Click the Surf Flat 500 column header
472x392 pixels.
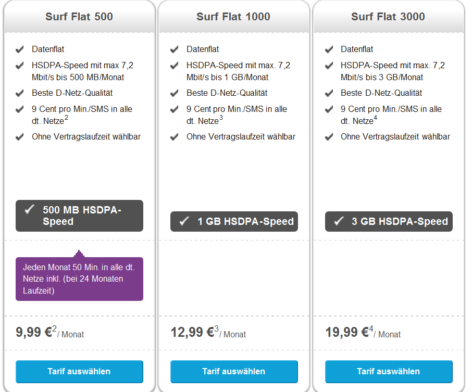(x=79, y=17)
